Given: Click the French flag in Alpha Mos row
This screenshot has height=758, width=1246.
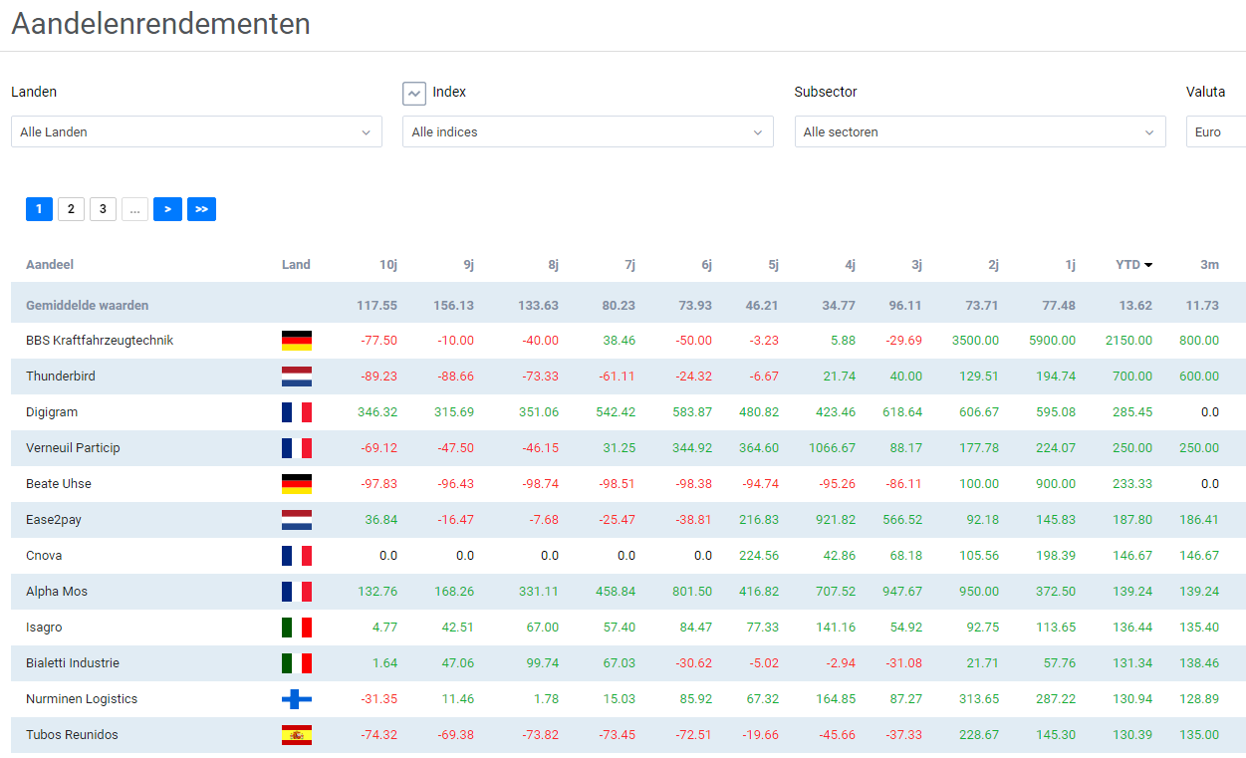Looking at the screenshot, I should (x=297, y=592).
